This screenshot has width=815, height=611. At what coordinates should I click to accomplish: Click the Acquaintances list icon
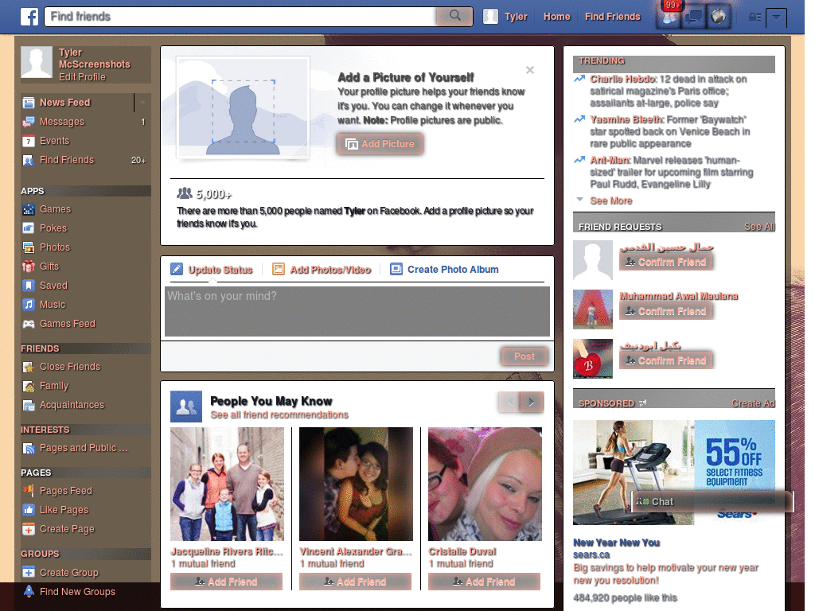click(x=29, y=405)
